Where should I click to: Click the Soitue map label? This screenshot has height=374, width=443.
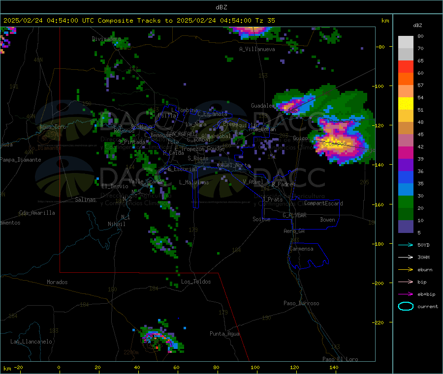click(x=261, y=219)
